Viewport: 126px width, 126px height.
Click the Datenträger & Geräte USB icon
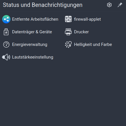pyautogui.click(x=6, y=32)
